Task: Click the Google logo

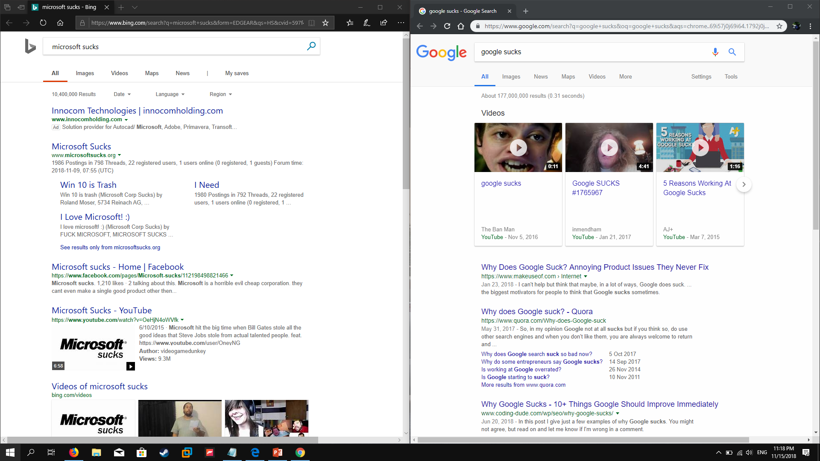Action: 441,52
